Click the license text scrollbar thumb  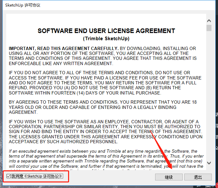click(209, 28)
